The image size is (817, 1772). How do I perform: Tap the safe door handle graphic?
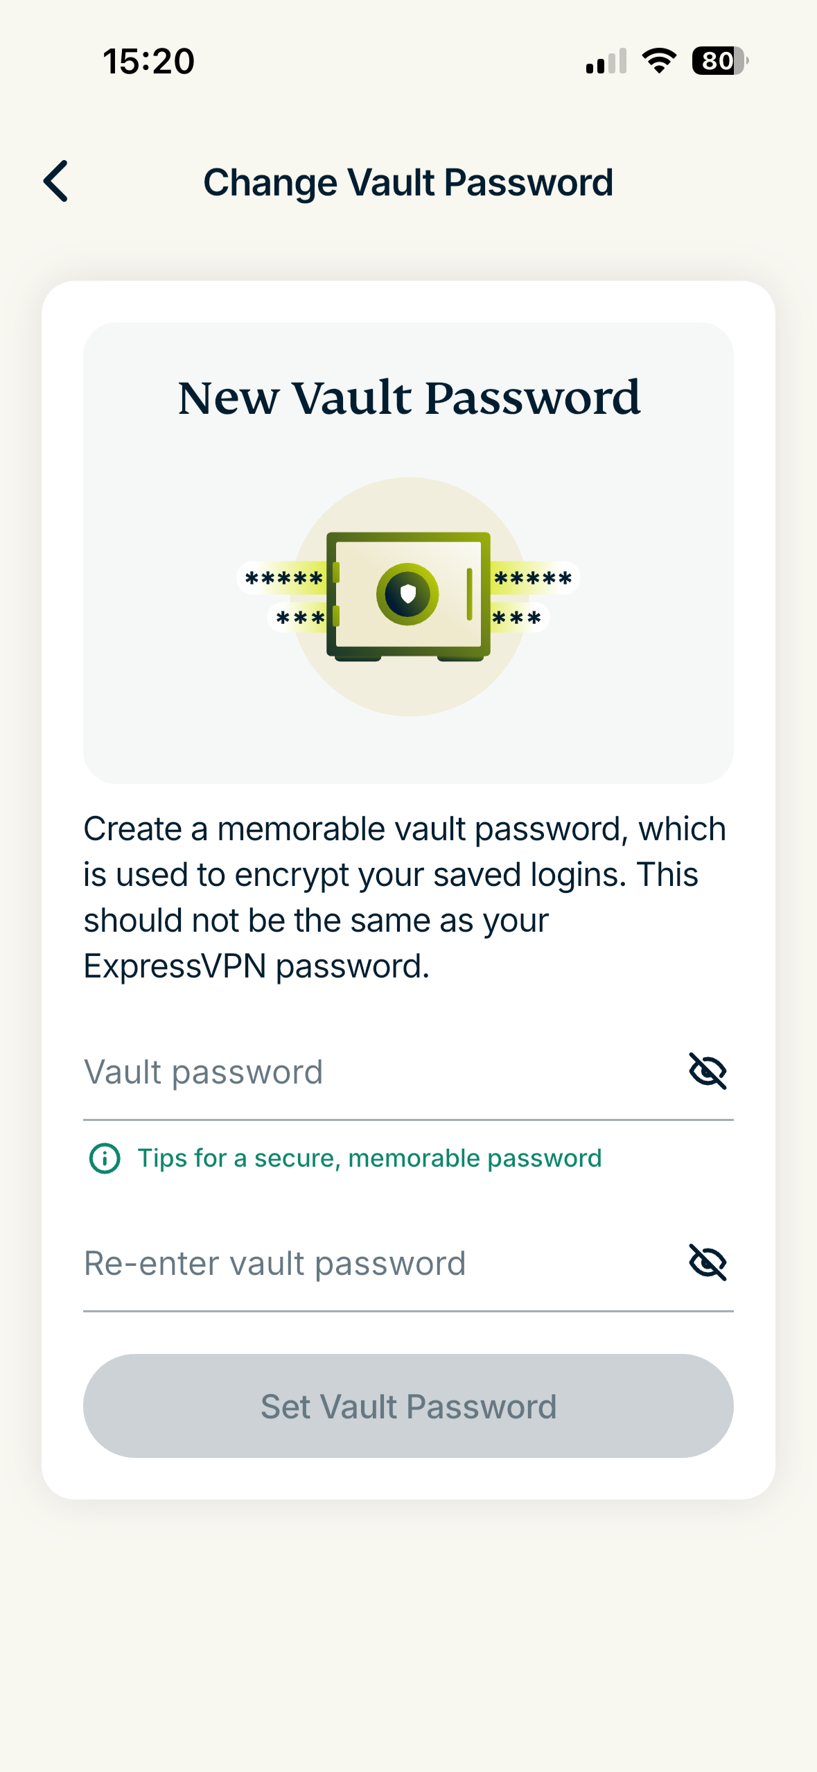click(x=469, y=594)
